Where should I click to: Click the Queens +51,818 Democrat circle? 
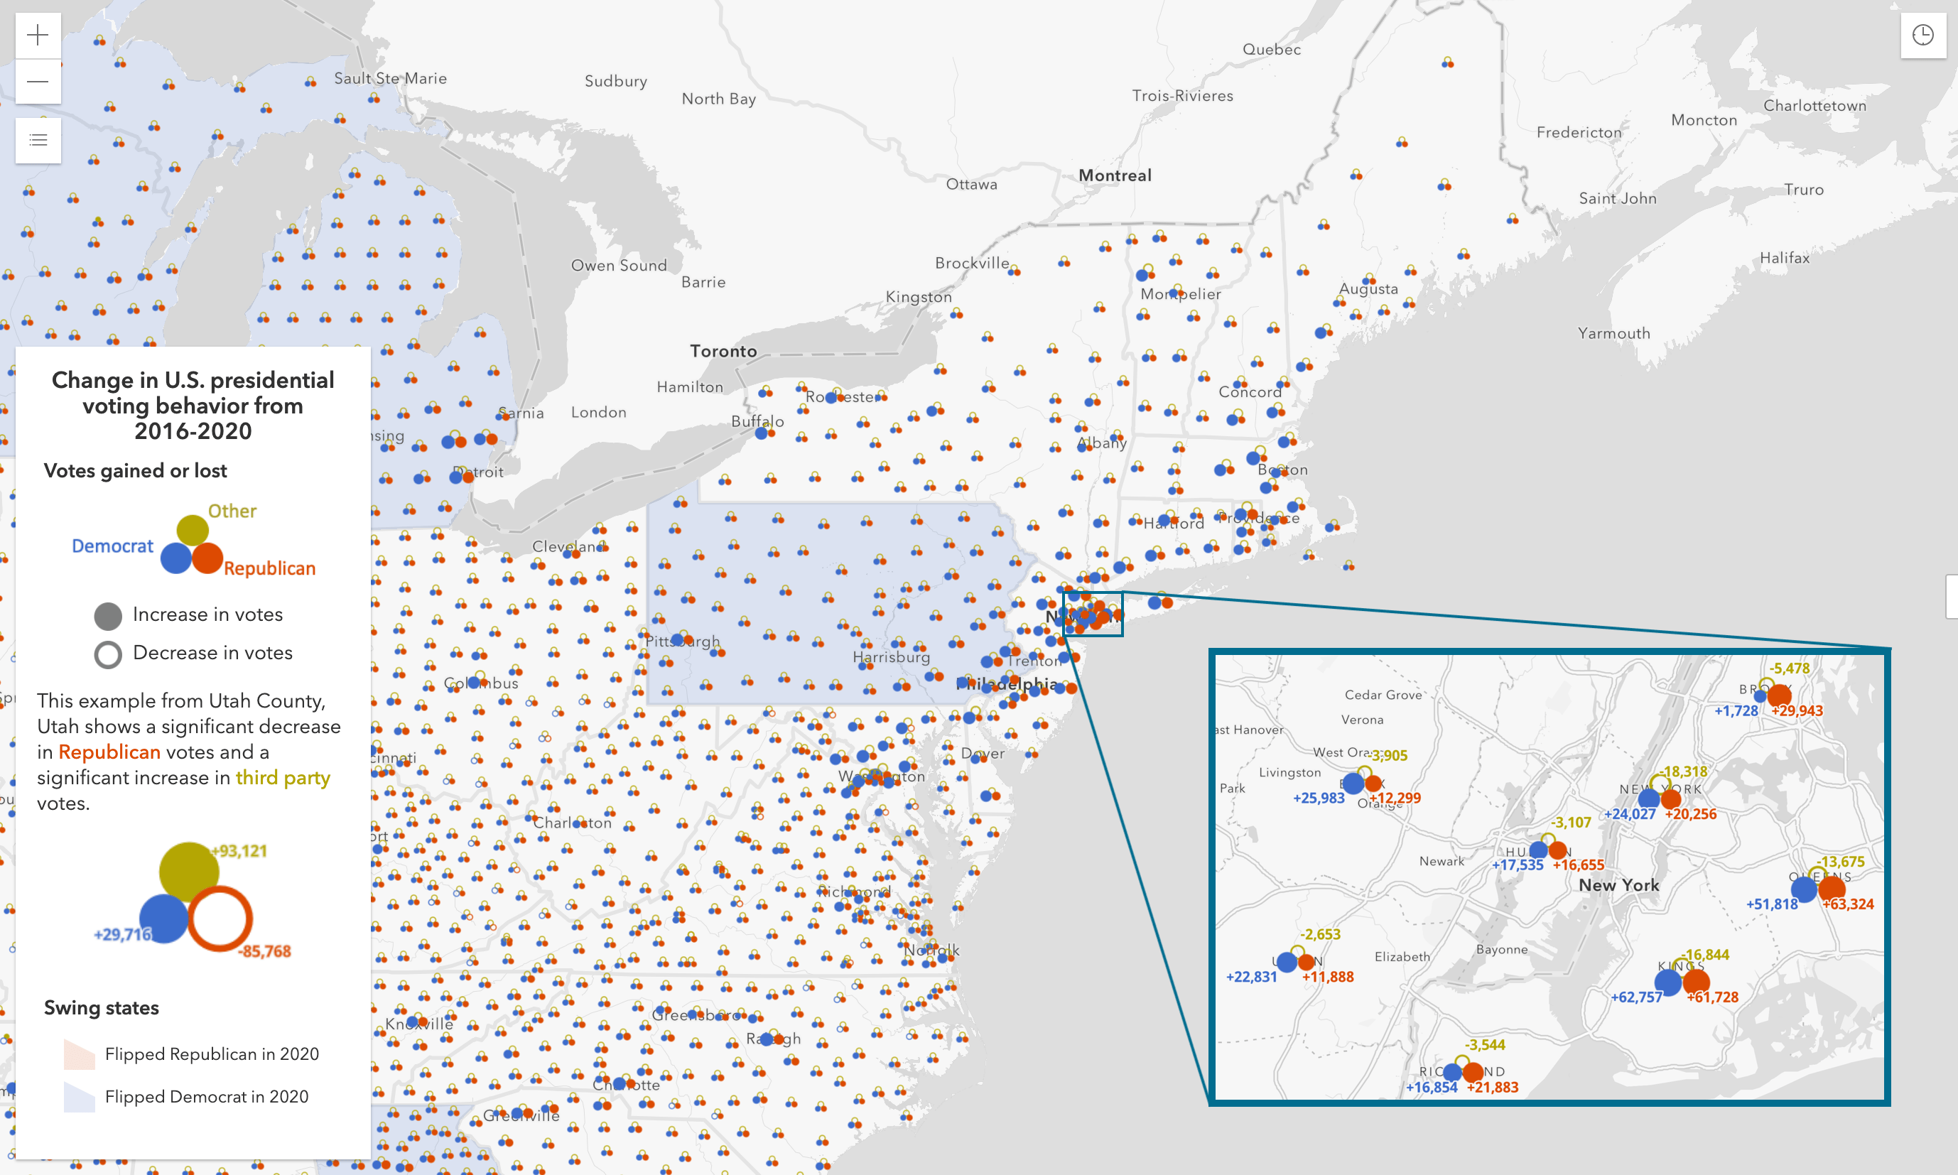click(1804, 889)
